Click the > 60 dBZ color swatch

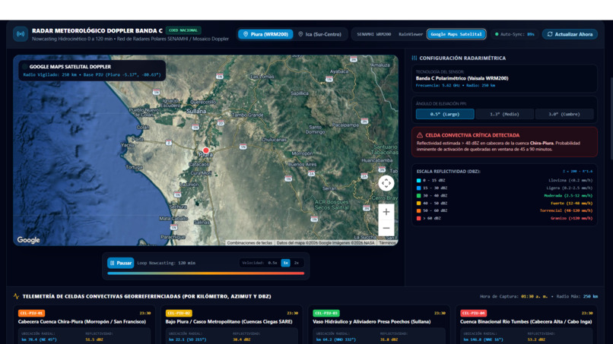(419, 218)
